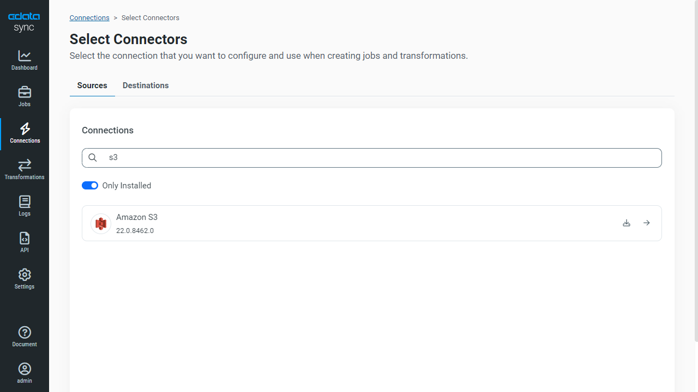Go to the Jobs section
The width and height of the screenshot is (698, 392).
25,96
